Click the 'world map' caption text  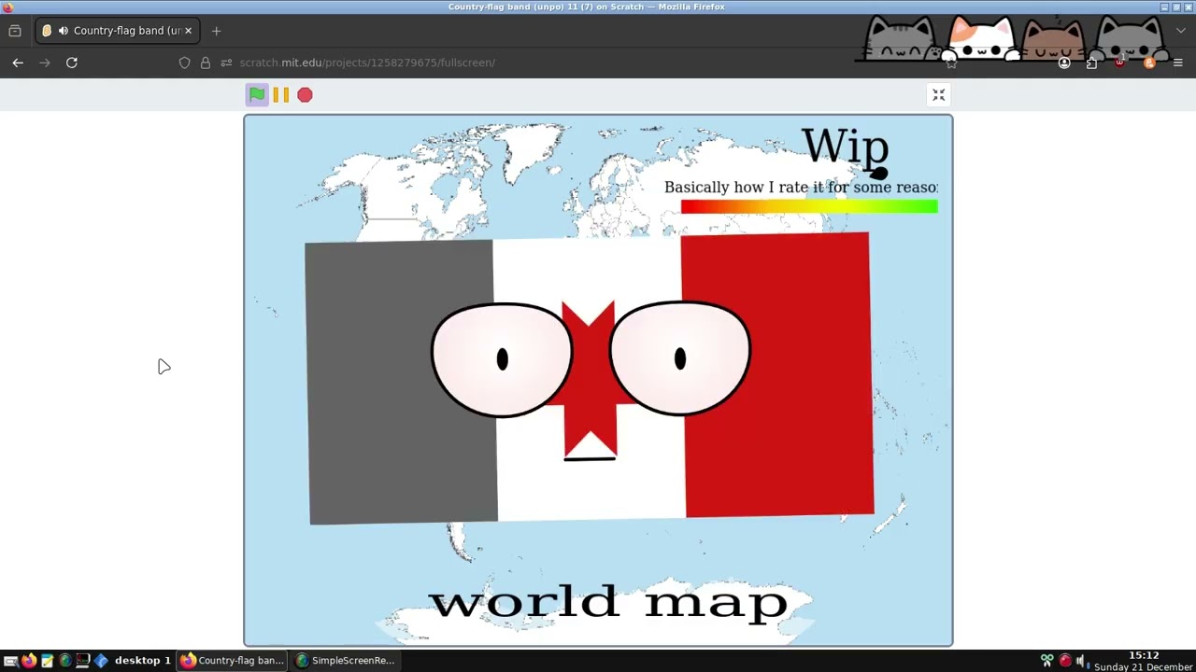pyautogui.click(x=608, y=602)
